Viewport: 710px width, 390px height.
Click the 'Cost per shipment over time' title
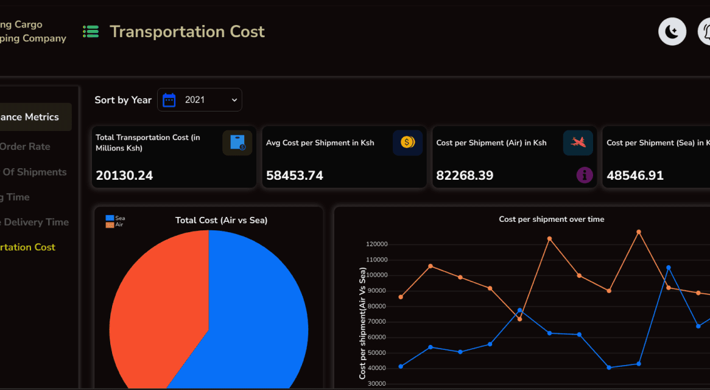[552, 219]
